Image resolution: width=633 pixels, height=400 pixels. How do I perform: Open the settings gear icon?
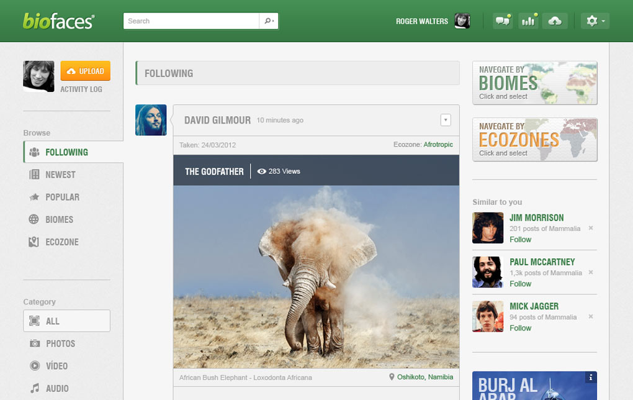tap(592, 21)
